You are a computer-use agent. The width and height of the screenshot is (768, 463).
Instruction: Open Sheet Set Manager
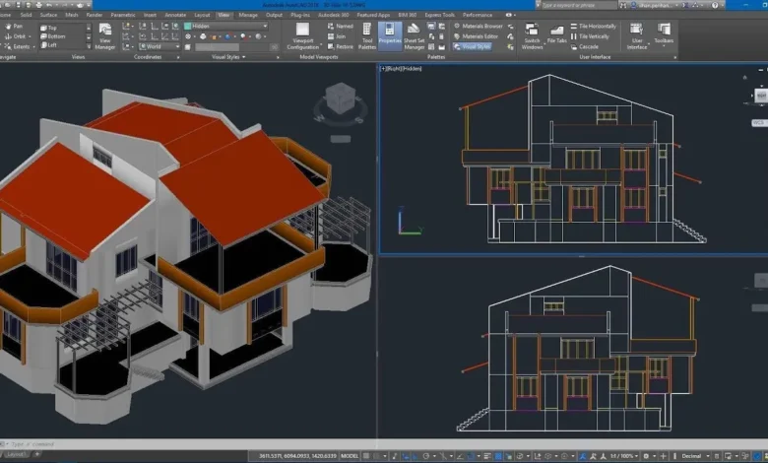pyautogui.click(x=414, y=36)
